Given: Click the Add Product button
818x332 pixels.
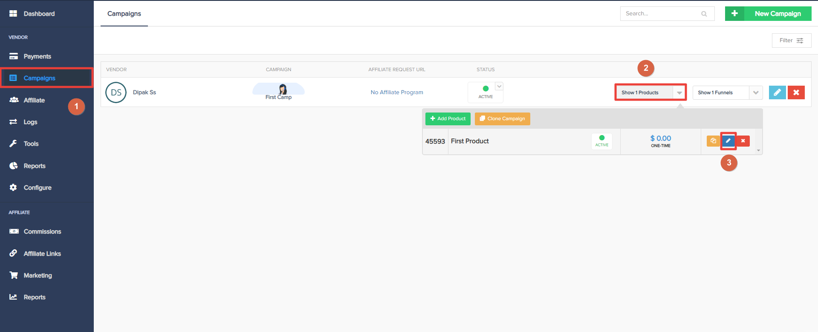Looking at the screenshot, I should [x=448, y=118].
